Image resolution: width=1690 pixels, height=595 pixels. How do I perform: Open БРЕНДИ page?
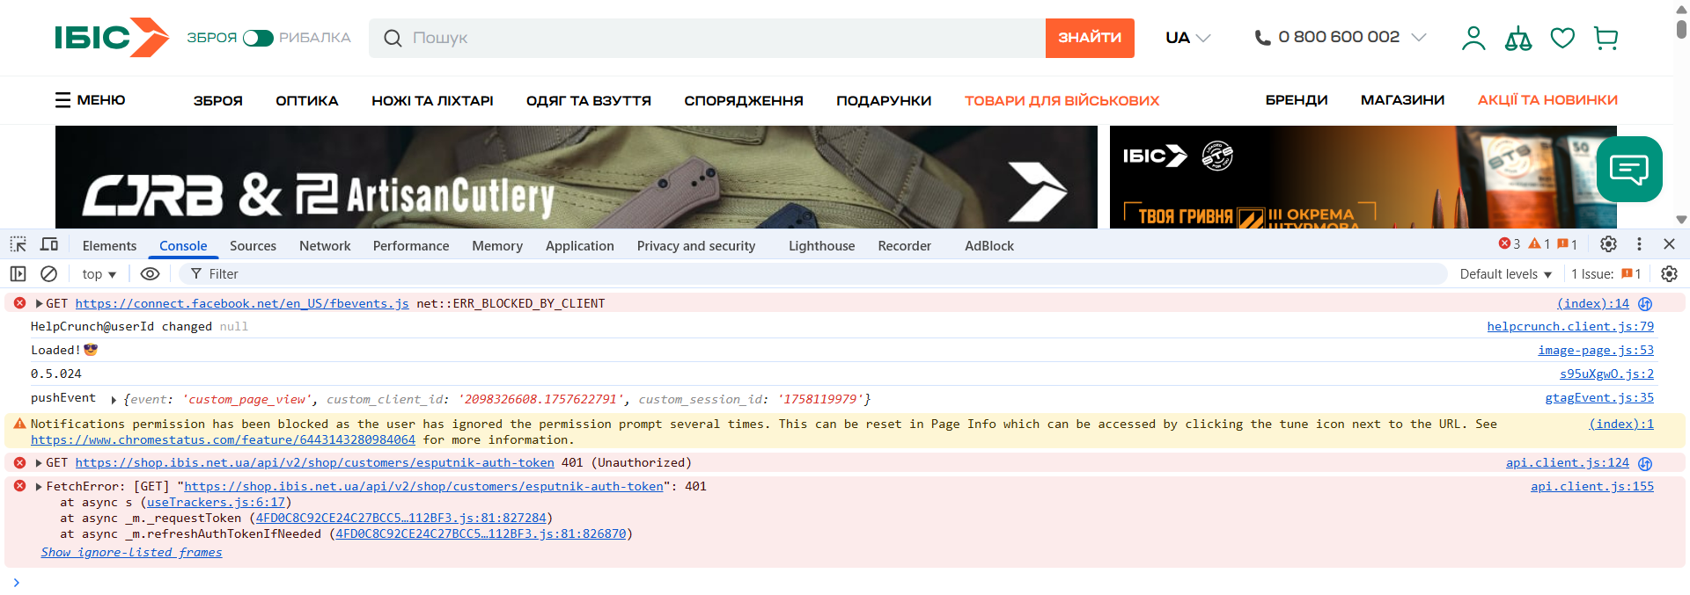click(1297, 100)
